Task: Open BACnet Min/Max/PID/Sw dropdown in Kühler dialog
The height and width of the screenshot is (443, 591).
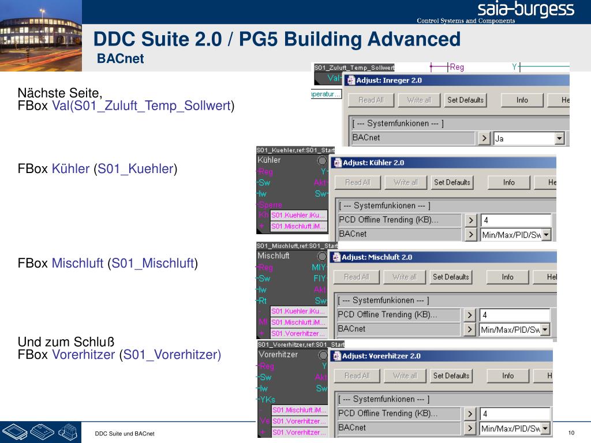Action: tap(546, 235)
